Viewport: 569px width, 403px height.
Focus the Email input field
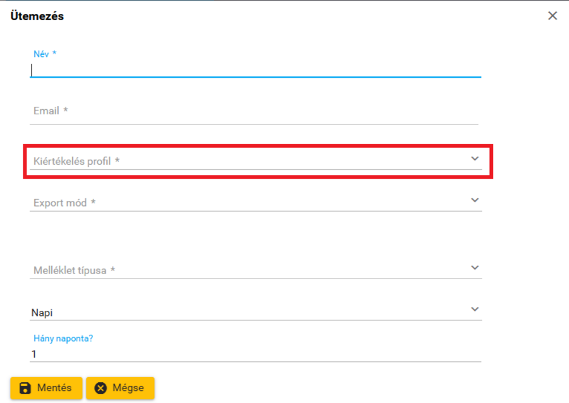click(254, 111)
